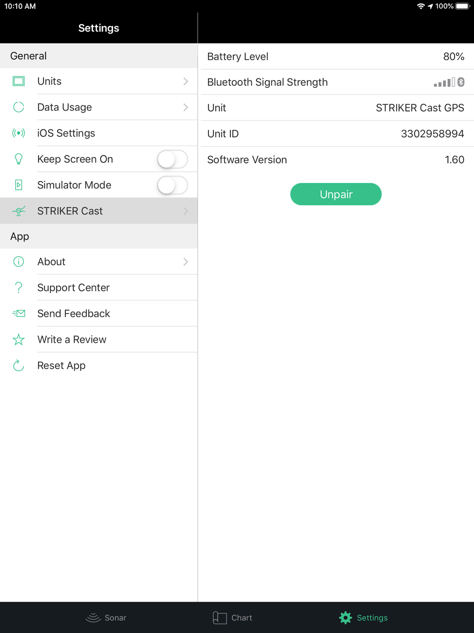Click the battery status icon
Image resolution: width=474 pixels, height=633 pixels.
pyautogui.click(x=463, y=6)
